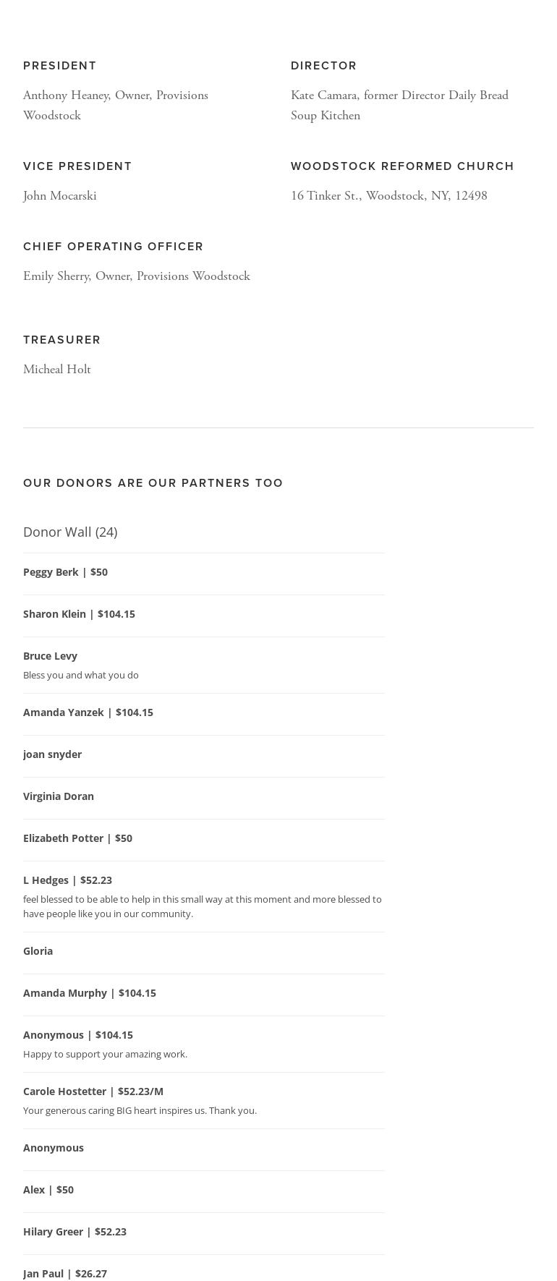
Task: Click the Anthony Heaney president description
Action: coord(116,106)
